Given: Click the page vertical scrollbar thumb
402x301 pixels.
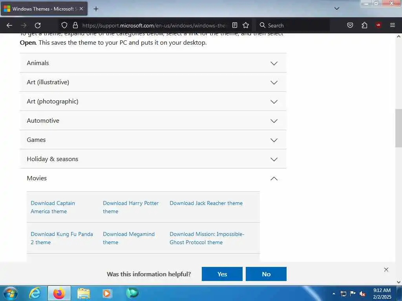Looking at the screenshot, I should pyautogui.click(x=398, y=128).
